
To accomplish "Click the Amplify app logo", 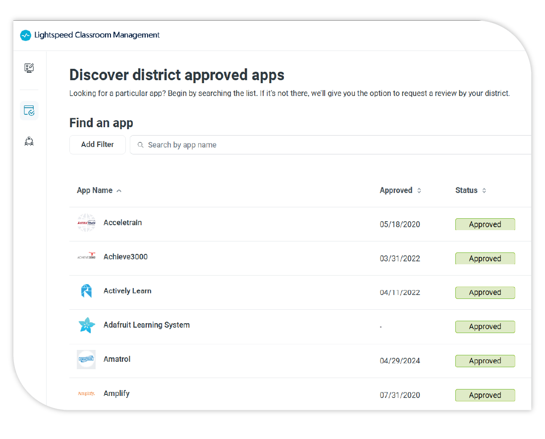I will pyautogui.click(x=86, y=393).
